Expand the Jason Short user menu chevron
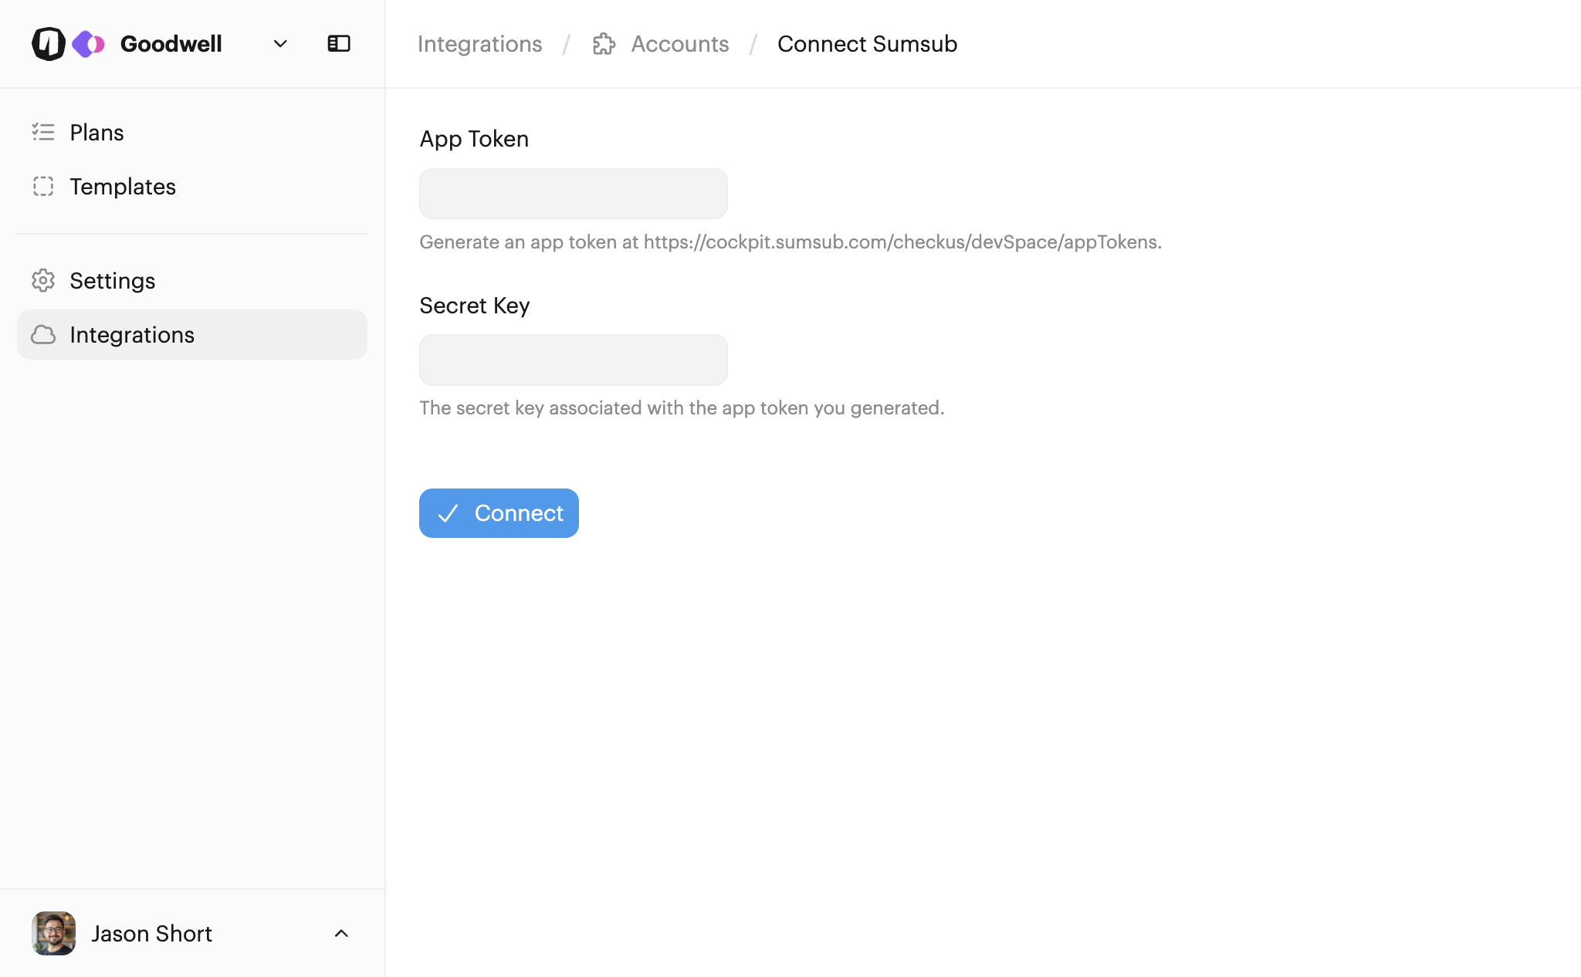 tap(341, 934)
